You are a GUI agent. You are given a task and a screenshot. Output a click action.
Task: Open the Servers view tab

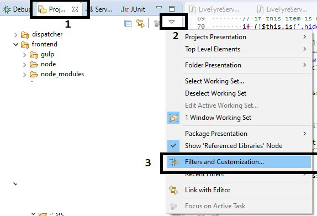pos(99,9)
